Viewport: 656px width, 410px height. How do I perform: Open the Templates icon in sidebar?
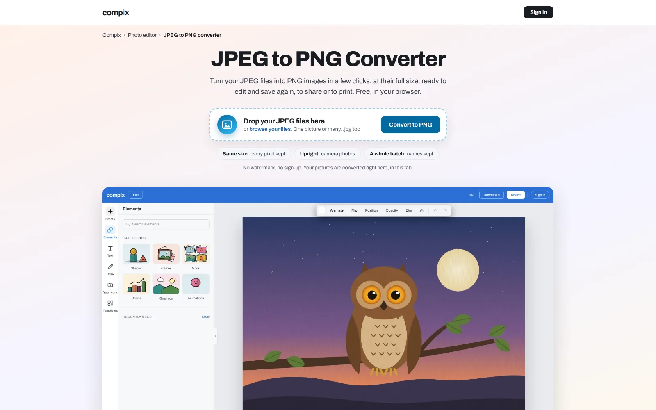(x=110, y=303)
